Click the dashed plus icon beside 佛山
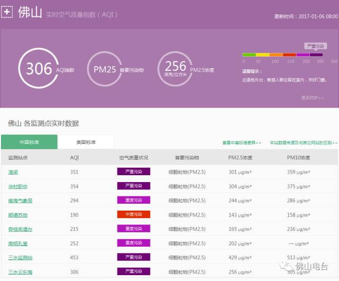Screen dimensions: 339x281 (7, 12)
